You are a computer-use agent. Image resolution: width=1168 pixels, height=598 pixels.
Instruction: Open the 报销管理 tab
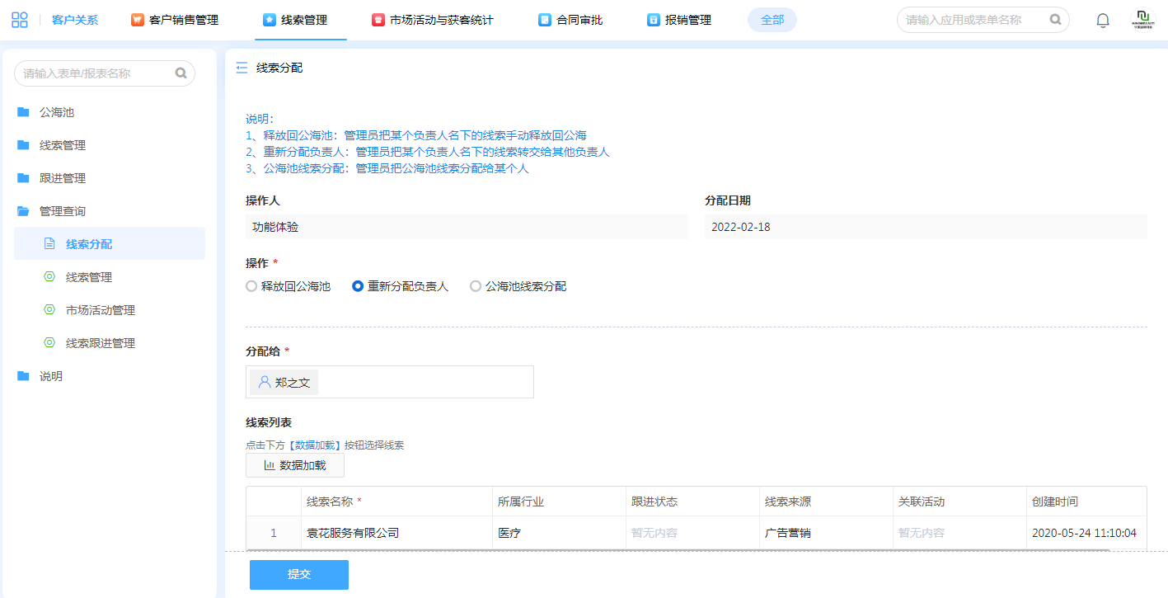(687, 20)
